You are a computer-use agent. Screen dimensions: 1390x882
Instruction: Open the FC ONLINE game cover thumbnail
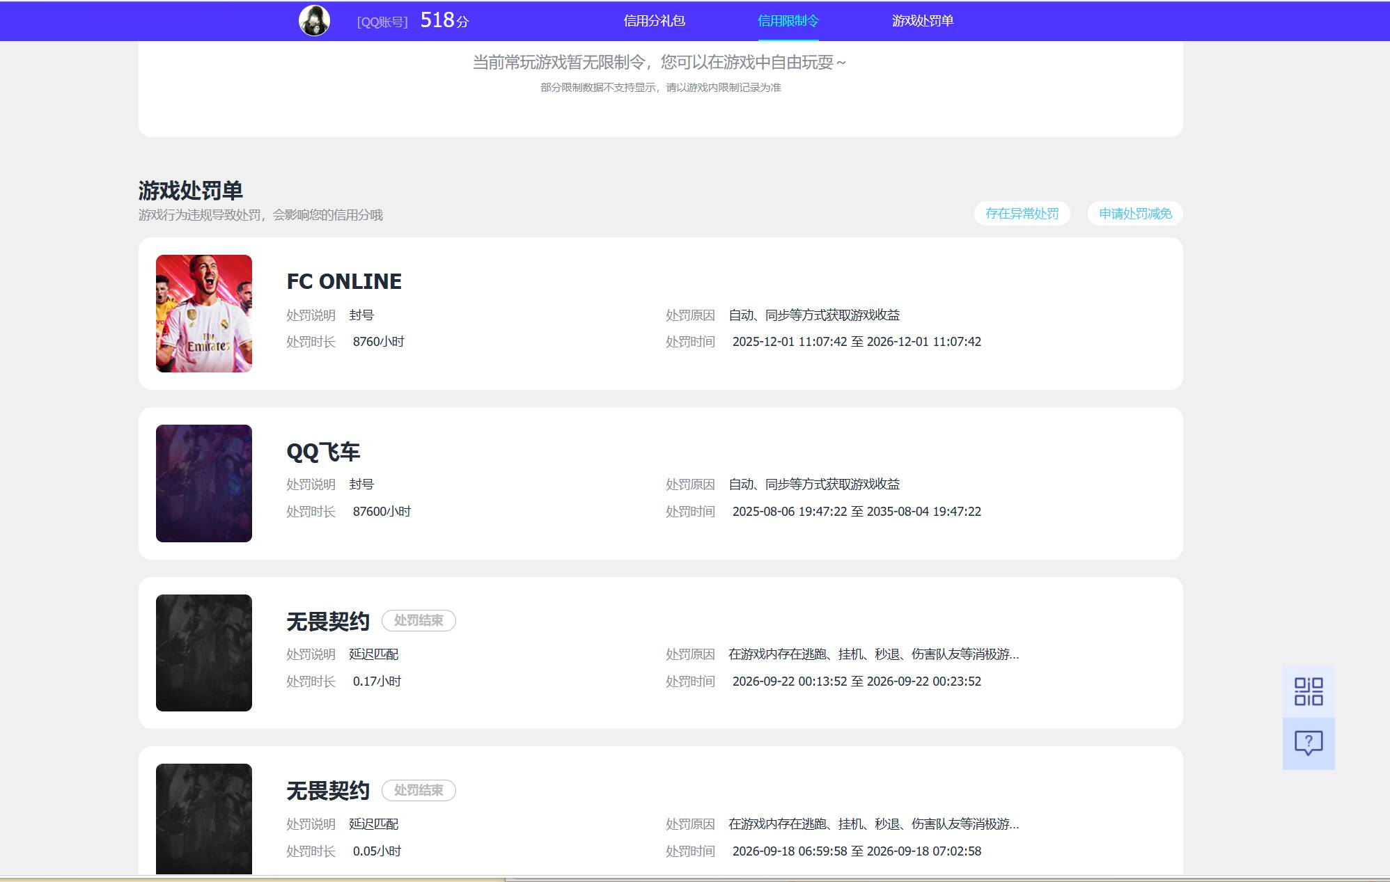[x=204, y=313]
